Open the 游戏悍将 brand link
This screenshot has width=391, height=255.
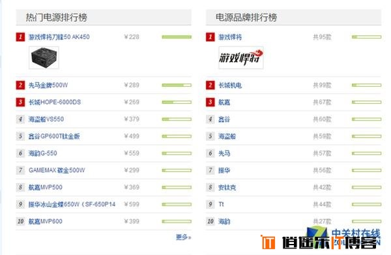(230, 37)
